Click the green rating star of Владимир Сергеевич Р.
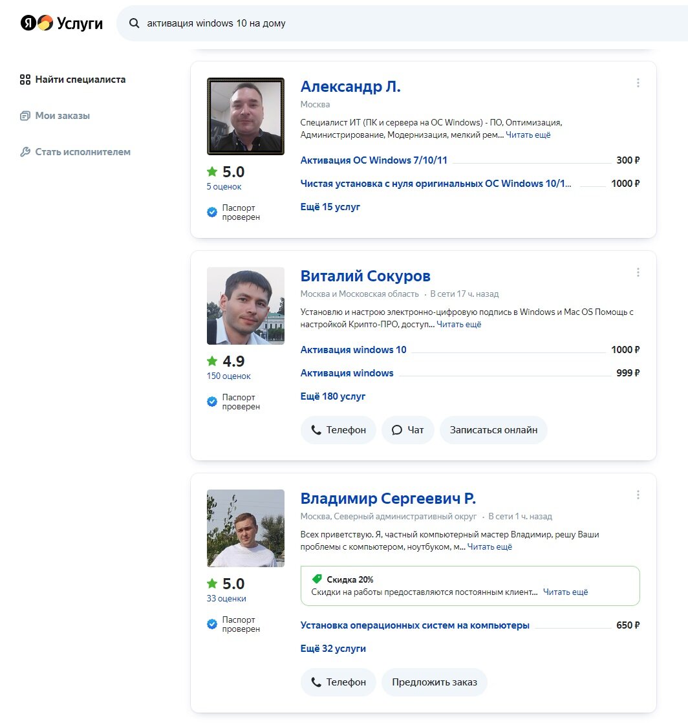688x723 pixels. pos(212,584)
